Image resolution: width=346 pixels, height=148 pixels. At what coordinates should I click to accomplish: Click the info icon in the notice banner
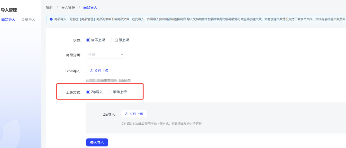(x=51, y=19)
